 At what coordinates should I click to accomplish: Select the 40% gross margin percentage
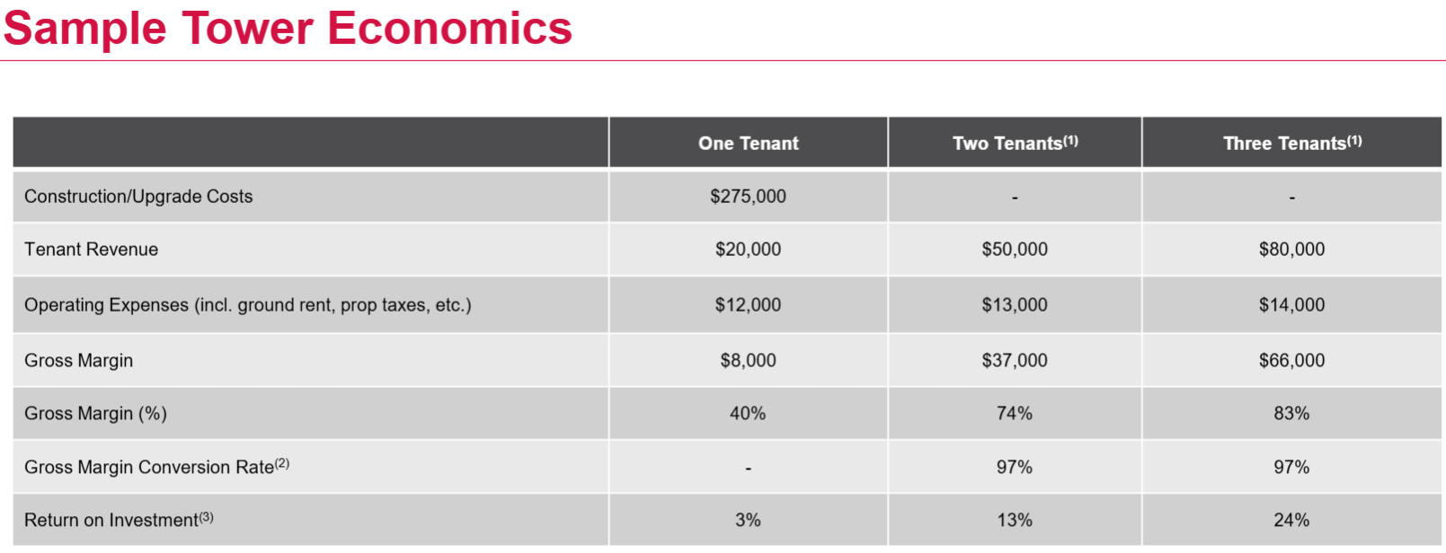748,414
